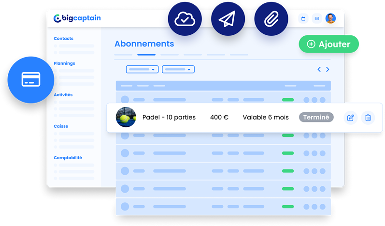Click the padel ball thumbnail image
The width and height of the screenshot is (385, 226).
pyautogui.click(x=126, y=117)
